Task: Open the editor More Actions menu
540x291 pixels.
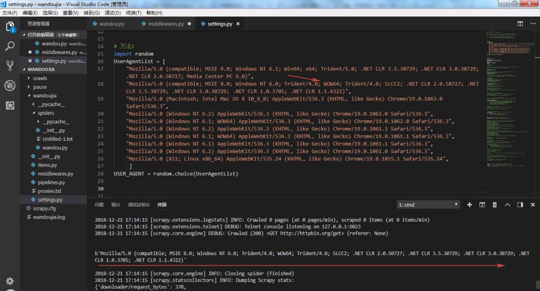Action: pos(533,24)
